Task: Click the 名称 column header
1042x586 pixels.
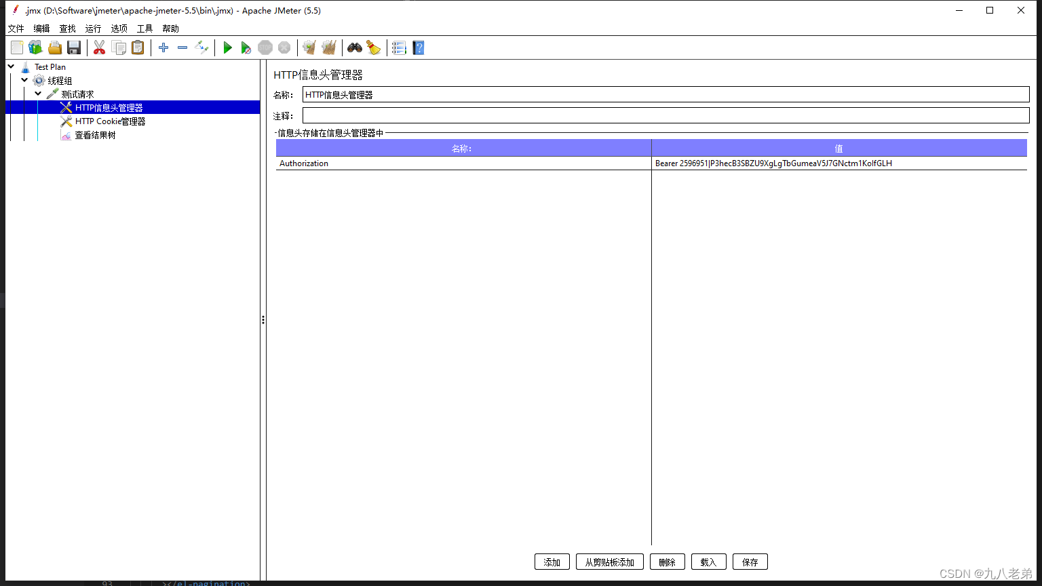Action: point(463,149)
